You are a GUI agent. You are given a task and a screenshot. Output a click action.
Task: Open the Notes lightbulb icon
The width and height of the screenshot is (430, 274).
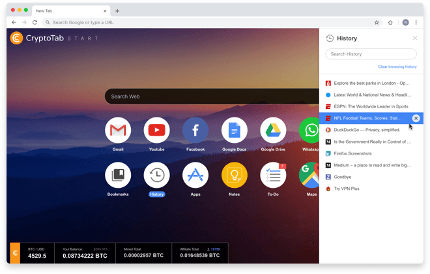pyautogui.click(x=234, y=175)
